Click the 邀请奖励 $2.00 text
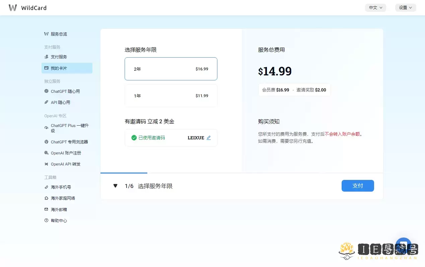The image size is (425, 267). tap(311, 90)
